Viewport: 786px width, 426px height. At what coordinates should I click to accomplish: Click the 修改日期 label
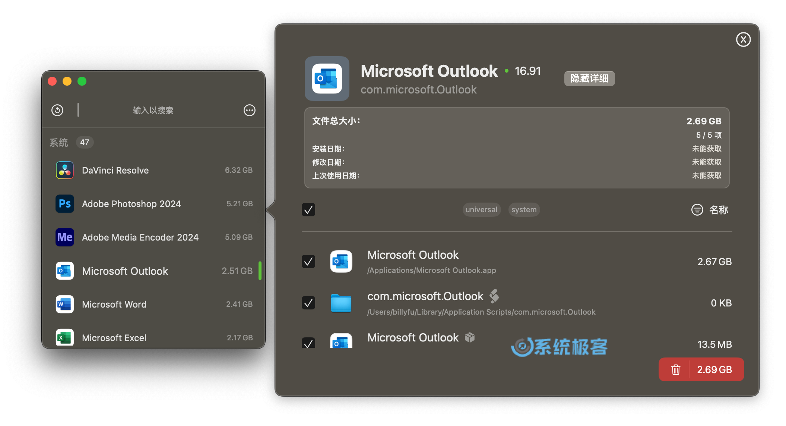[328, 162]
